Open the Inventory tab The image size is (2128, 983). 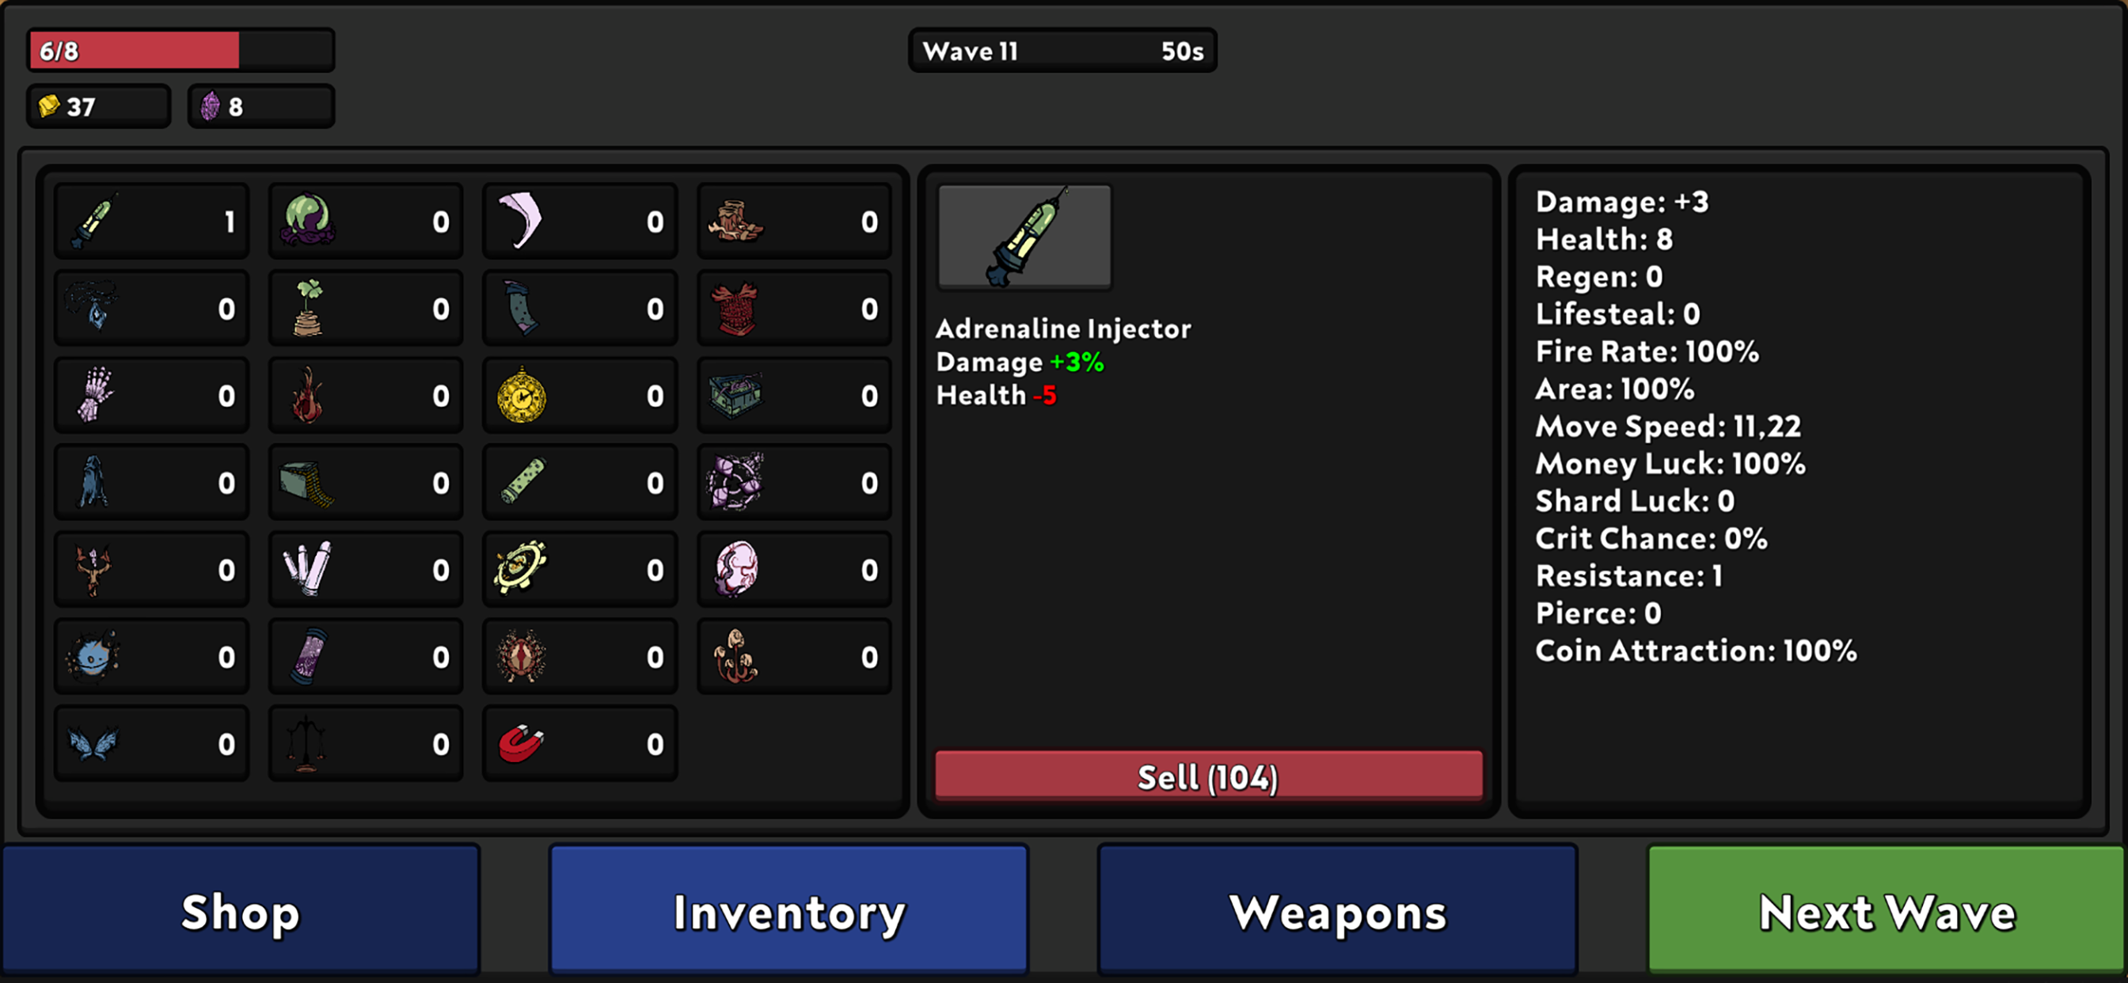coord(789,909)
